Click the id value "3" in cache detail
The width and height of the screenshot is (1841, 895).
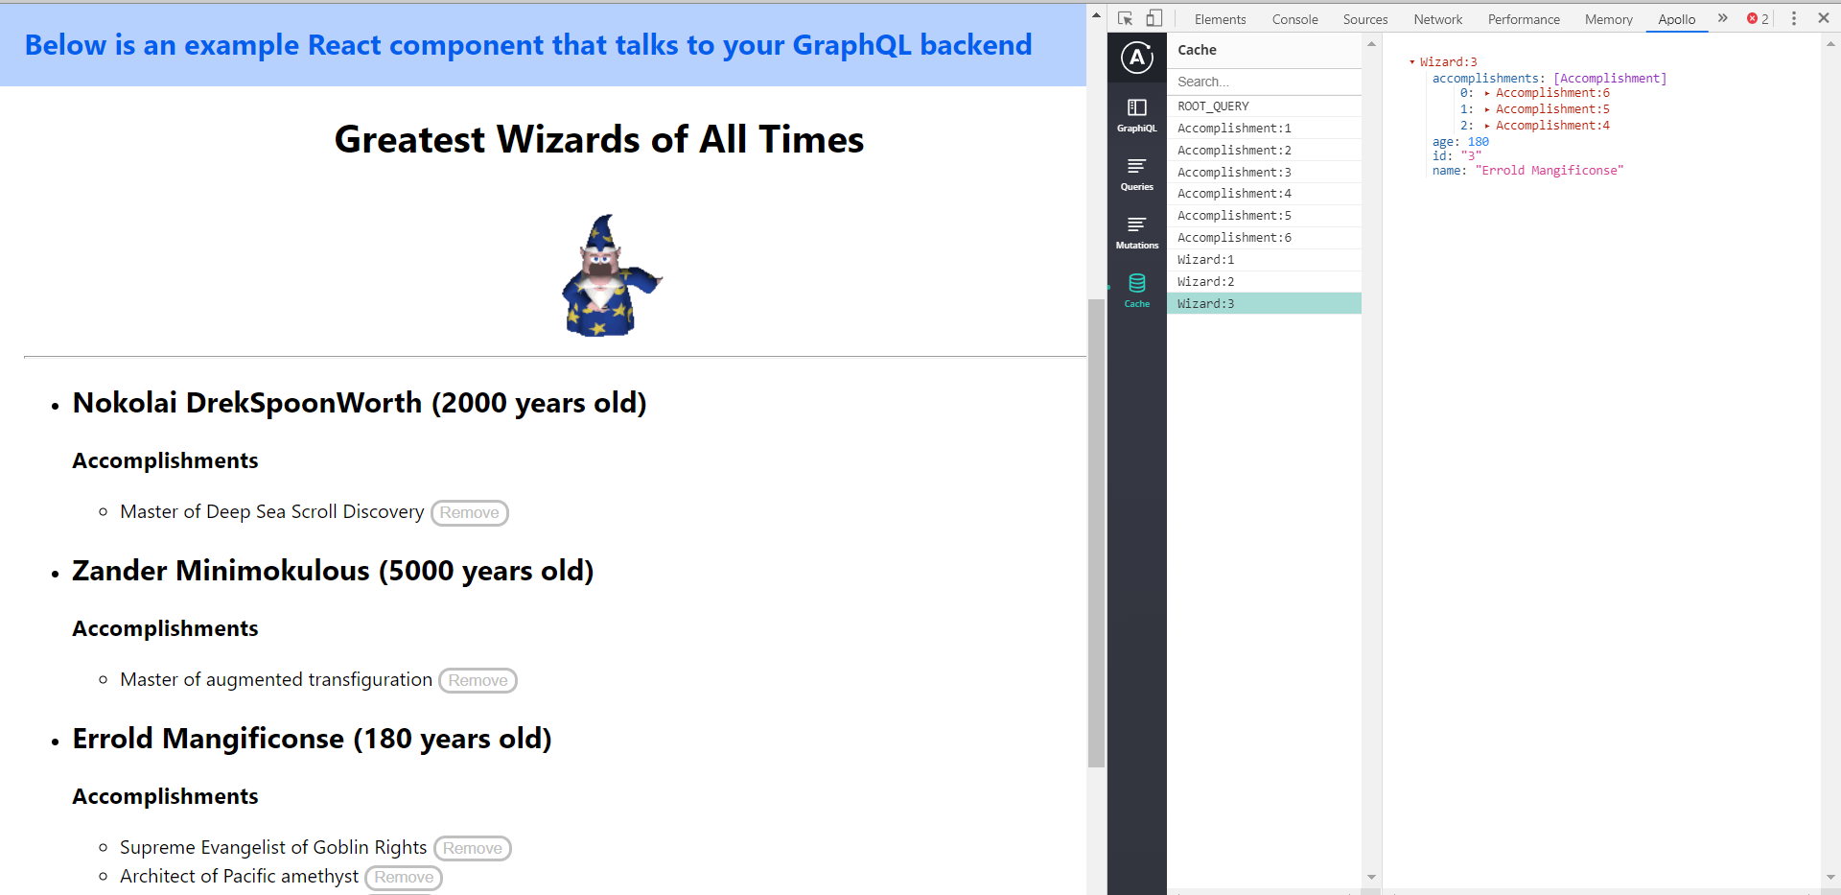pyautogui.click(x=1471, y=156)
